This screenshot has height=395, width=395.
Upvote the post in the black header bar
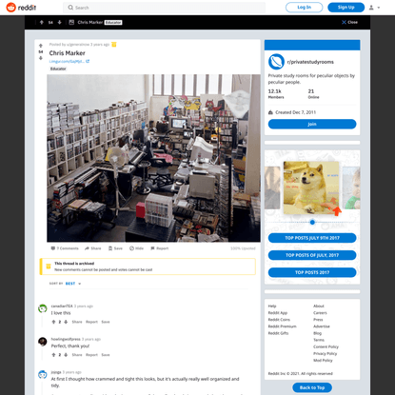42,22
